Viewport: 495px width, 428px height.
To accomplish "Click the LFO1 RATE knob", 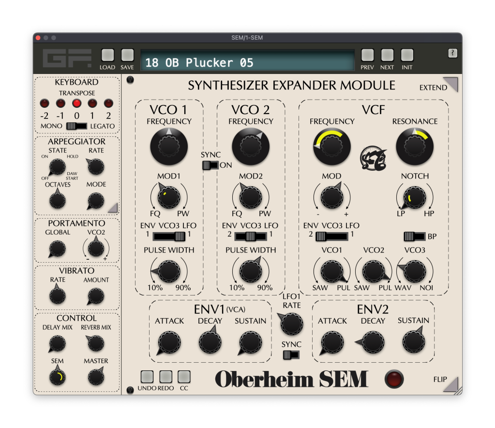I will coord(291,324).
